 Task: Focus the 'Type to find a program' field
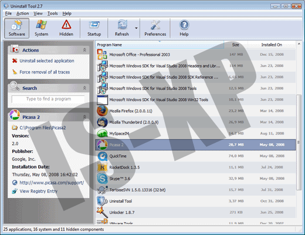pos(48,99)
